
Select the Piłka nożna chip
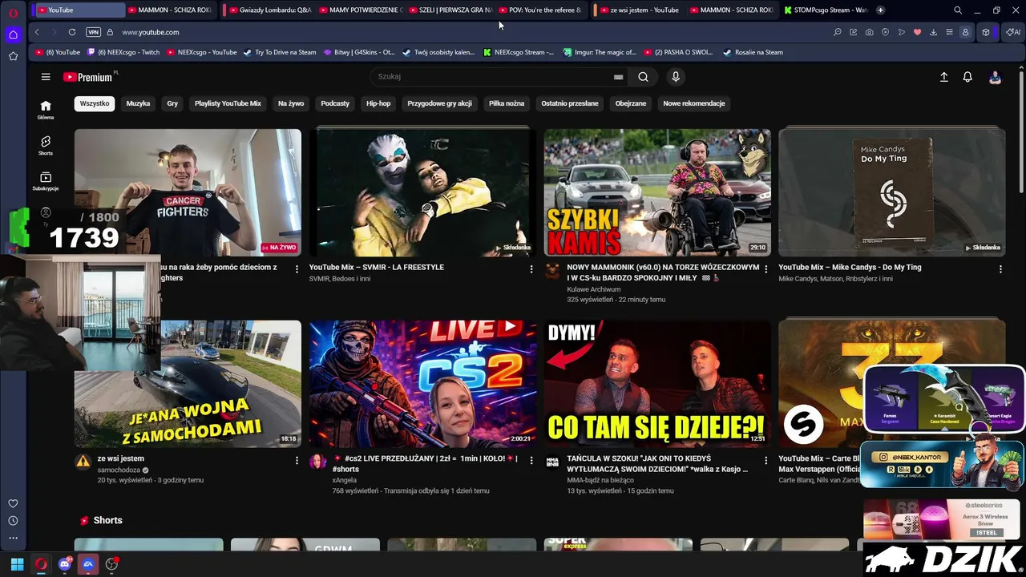tap(507, 103)
